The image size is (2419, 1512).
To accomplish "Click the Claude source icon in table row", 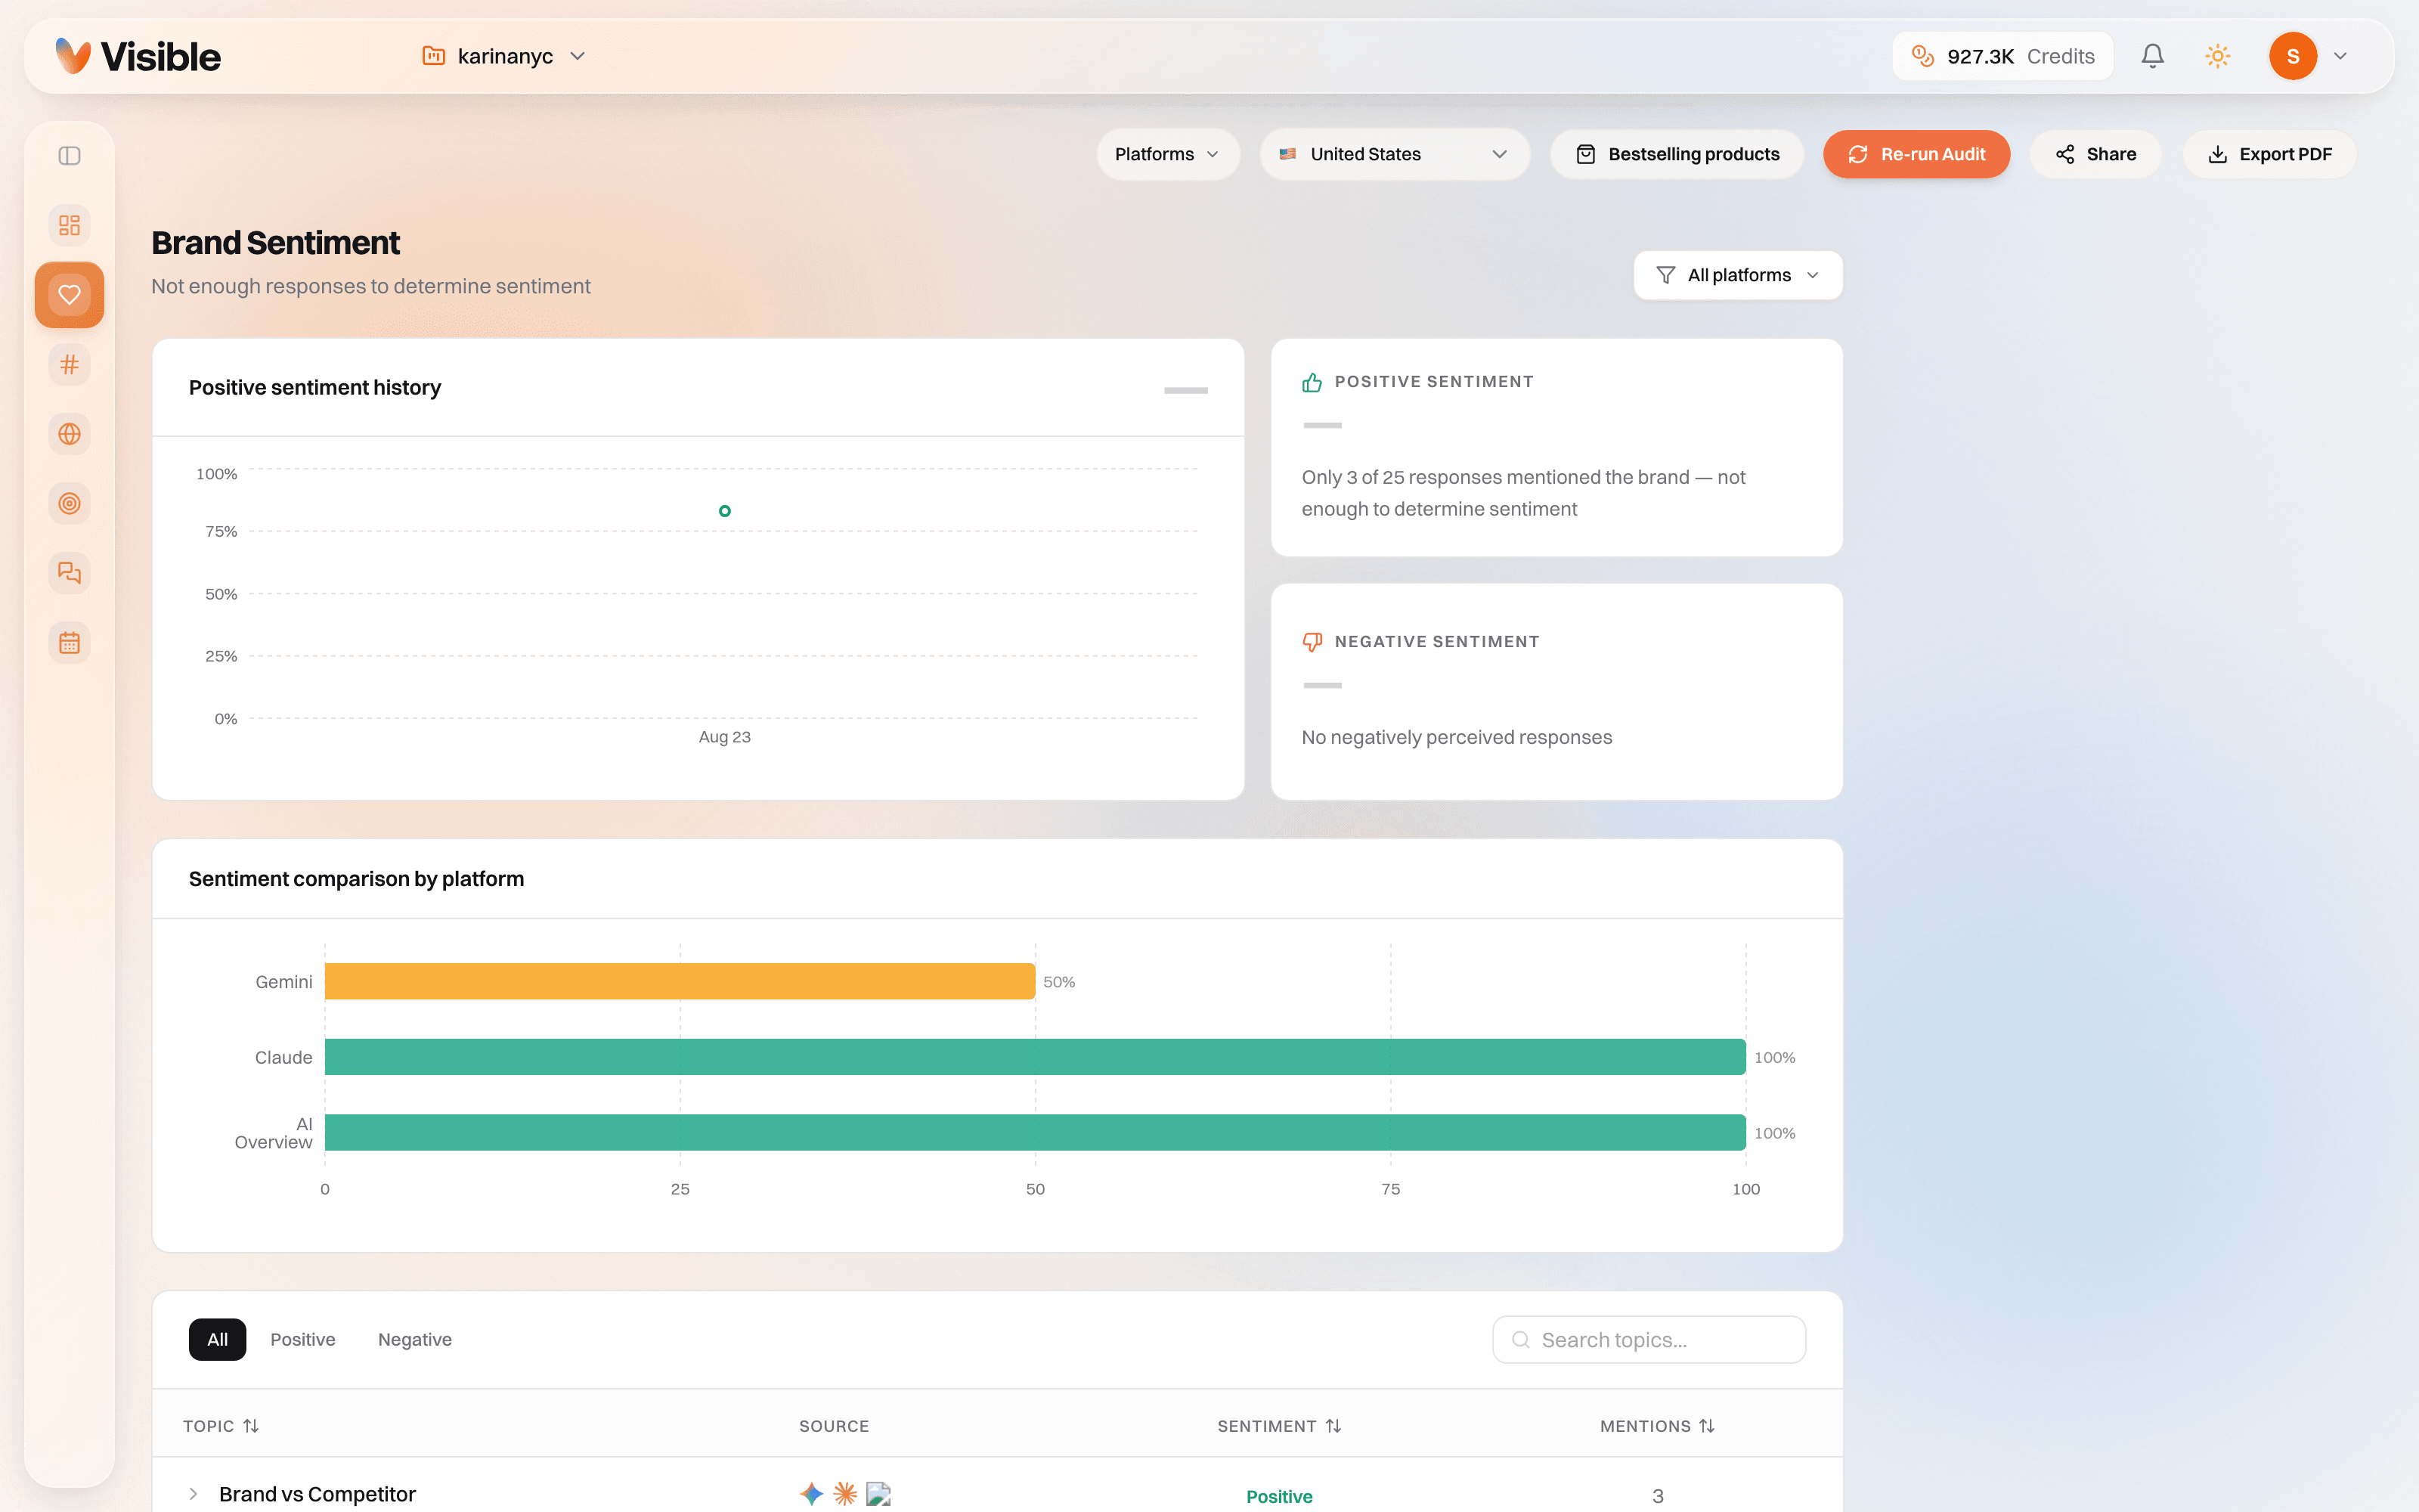I will 846,1494.
